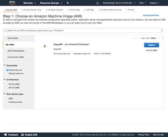Collapse the Ownership filter section

coord(5,65)
